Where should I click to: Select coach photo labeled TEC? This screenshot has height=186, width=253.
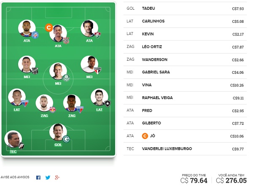(13, 139)
